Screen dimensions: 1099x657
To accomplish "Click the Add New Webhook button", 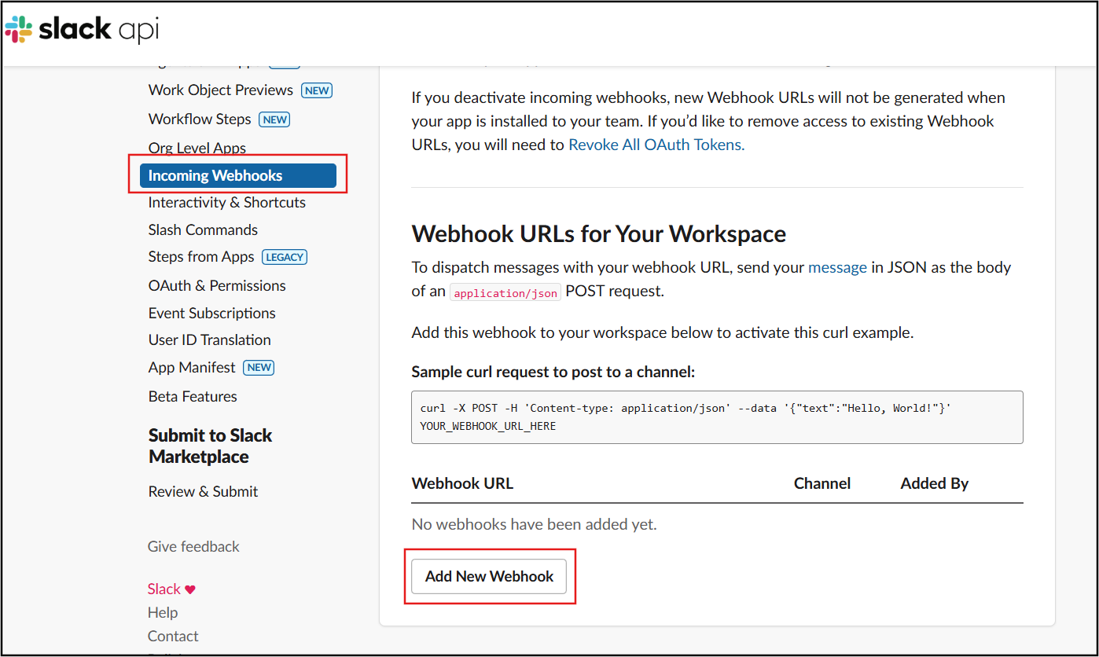I will tap(490, 577).
